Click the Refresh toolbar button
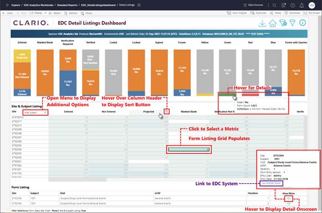The image size is (322, 213). click(71, 13)
